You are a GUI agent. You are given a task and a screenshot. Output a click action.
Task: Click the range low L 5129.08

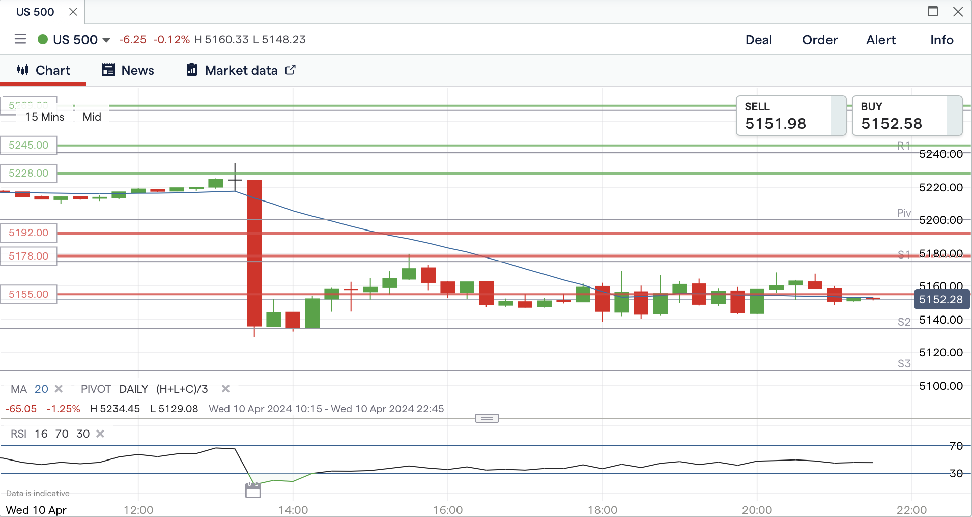point(174,409)
